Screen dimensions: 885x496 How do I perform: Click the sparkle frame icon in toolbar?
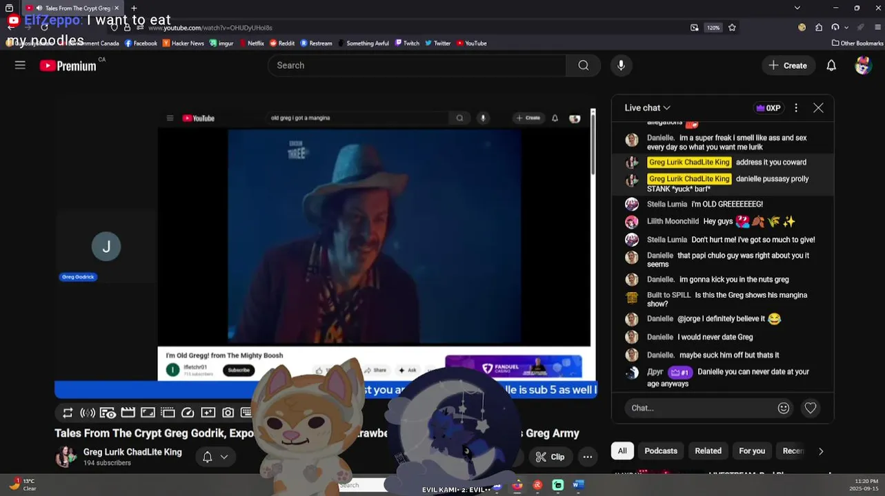point(208,413)
